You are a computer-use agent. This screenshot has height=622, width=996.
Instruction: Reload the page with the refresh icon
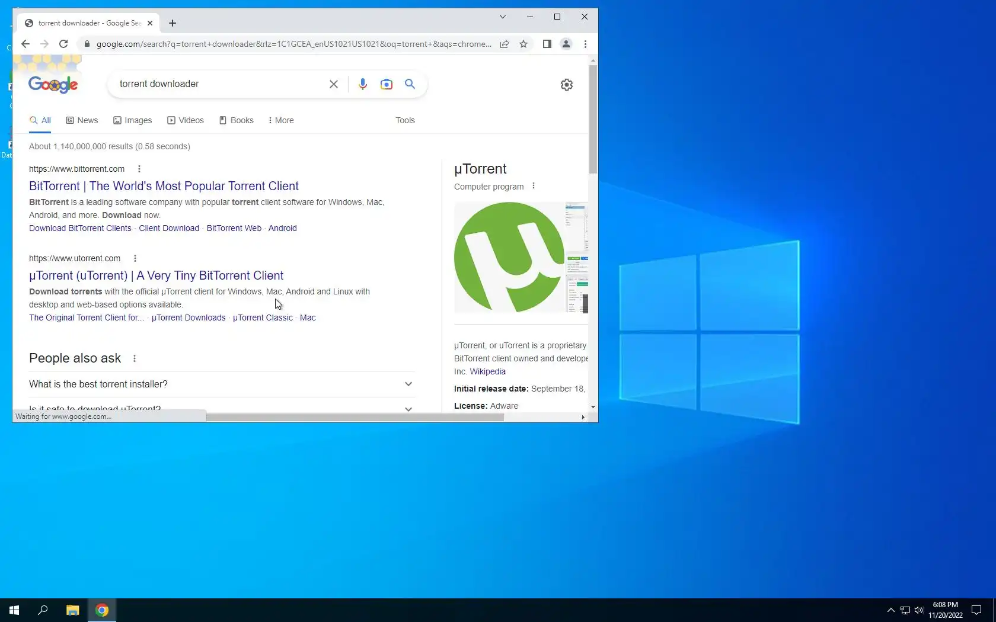point(63,44)
